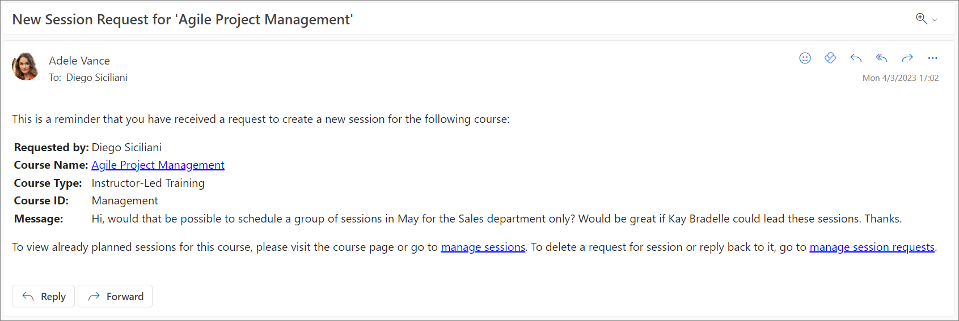Image resolution: width=959 pixels, height=321 pixels.
Task: Click the reply arrow icon in header
Action: pos(856,58)
